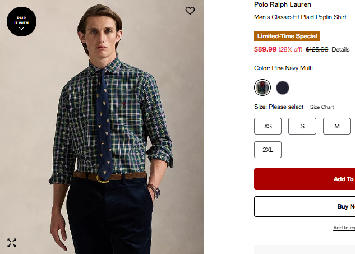Pick size S

point(302,126)
